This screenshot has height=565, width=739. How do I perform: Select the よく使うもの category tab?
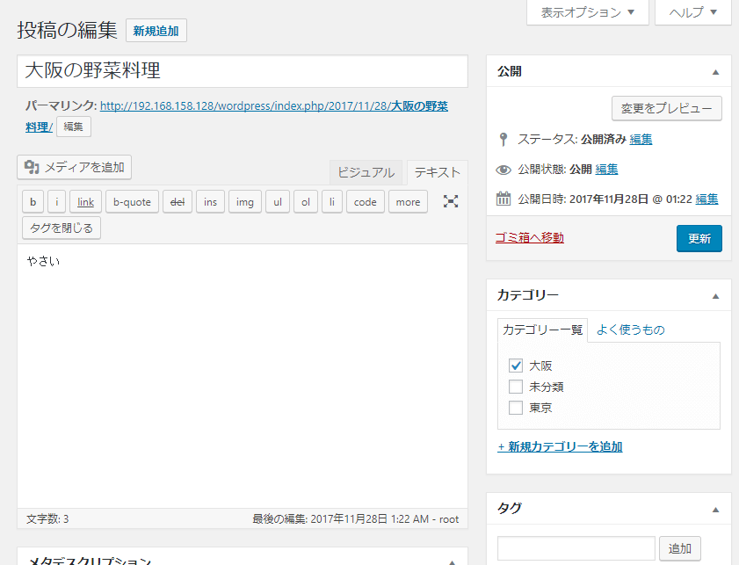[x=630, y=330]
